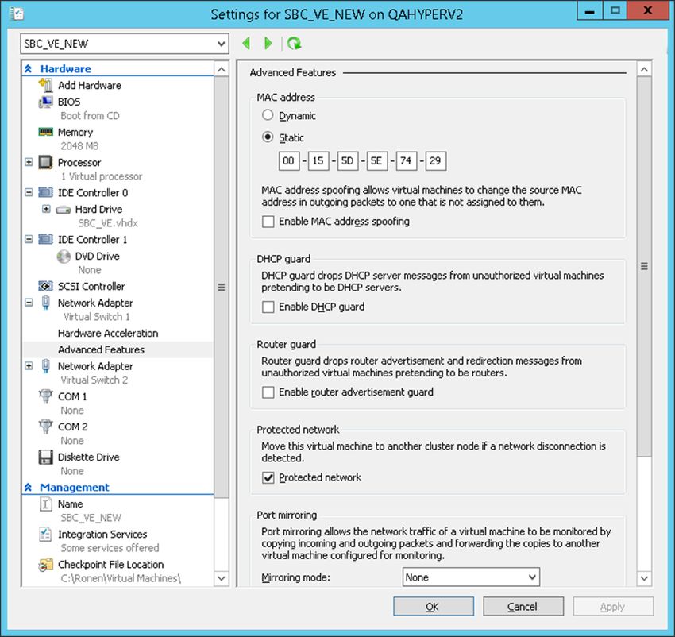Click the right pane scrollbar thumb
675x637 pixels.
(645, 267)
